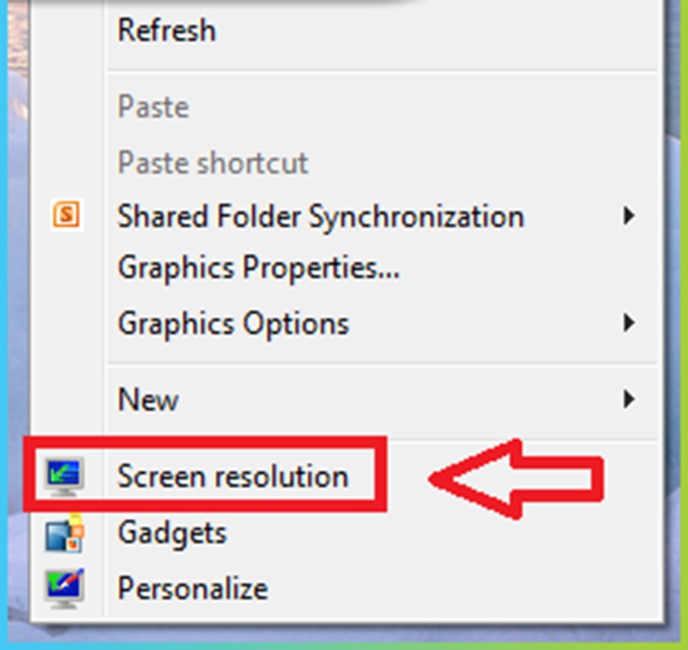Open Screen resolution settings

coord(233,476)
